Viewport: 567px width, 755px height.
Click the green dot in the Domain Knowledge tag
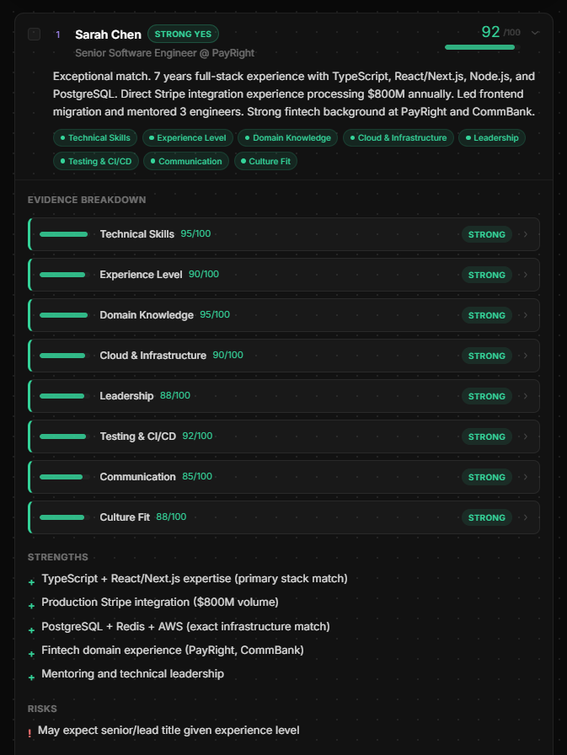[247, 137]
